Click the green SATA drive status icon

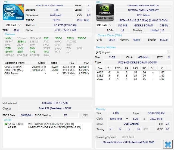[6, 124]
